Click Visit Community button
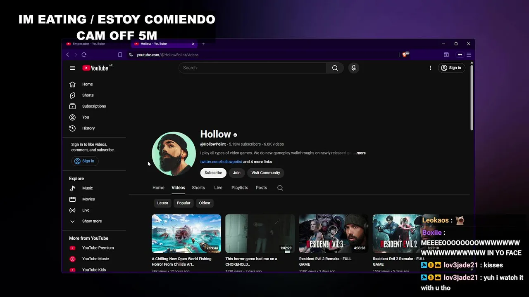This screenshot has height=297, width=529. [266, 173]
